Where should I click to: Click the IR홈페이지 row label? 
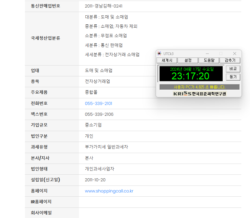(41, 202)
